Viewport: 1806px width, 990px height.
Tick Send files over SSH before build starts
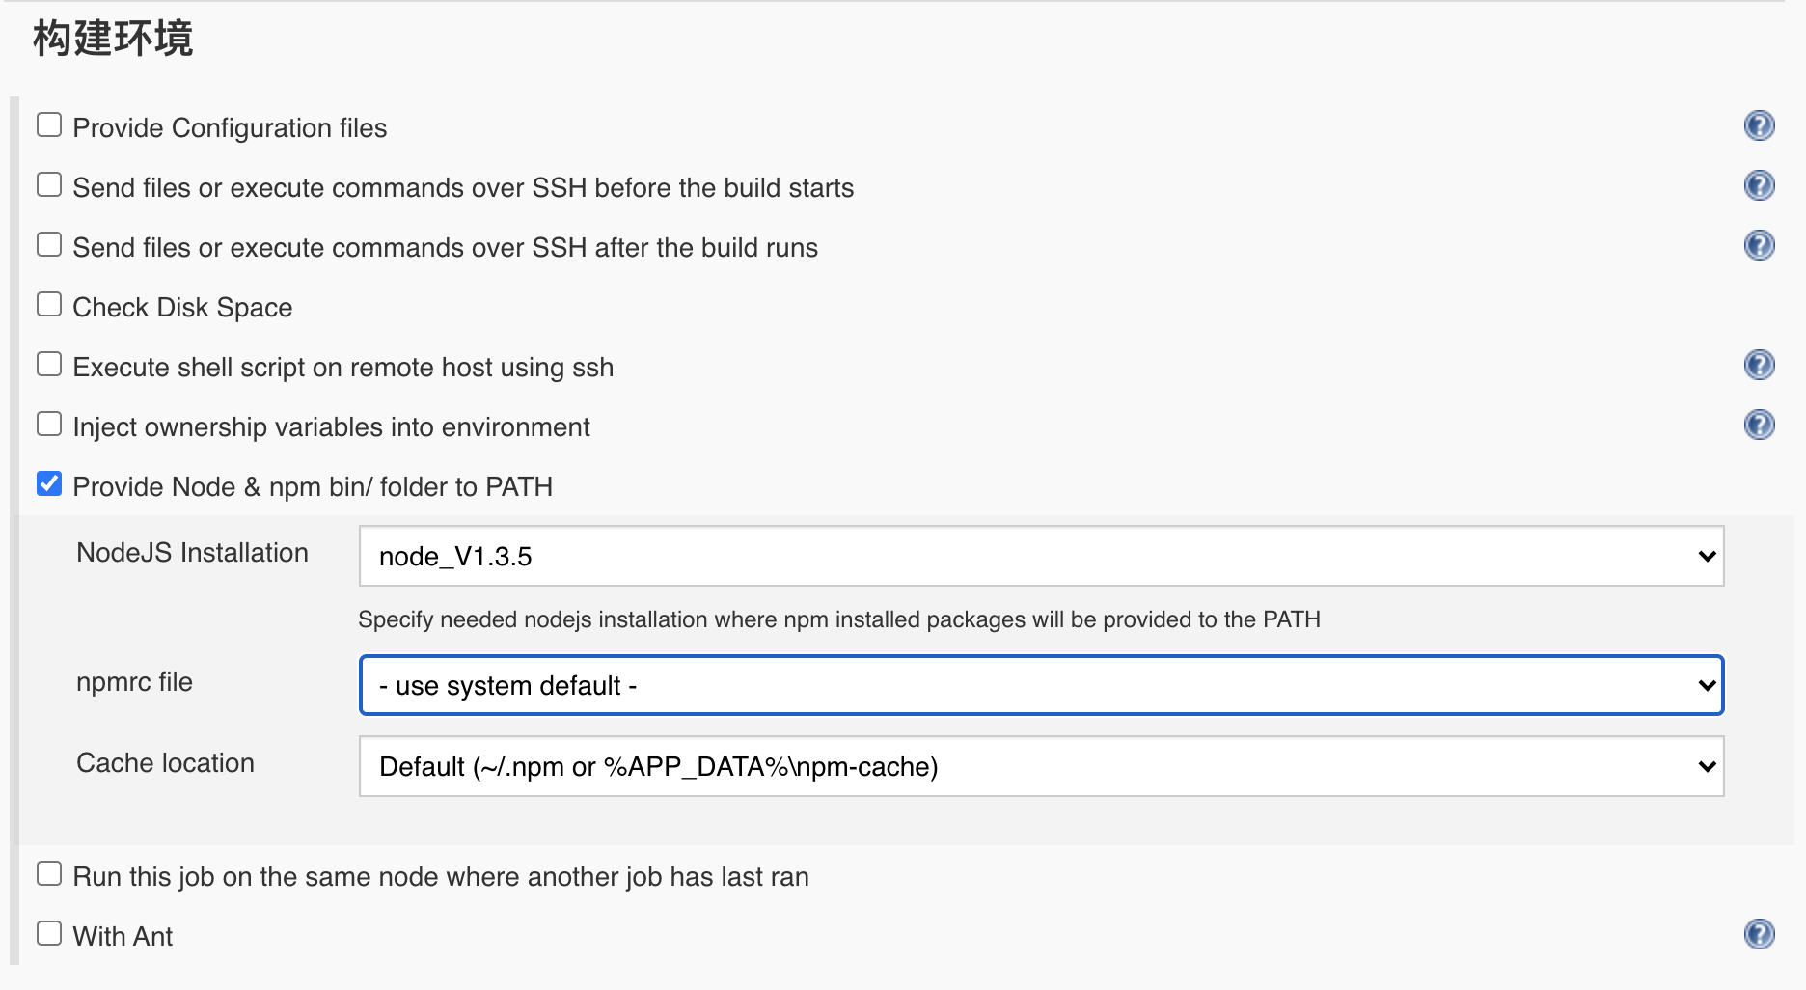point(49,185)
